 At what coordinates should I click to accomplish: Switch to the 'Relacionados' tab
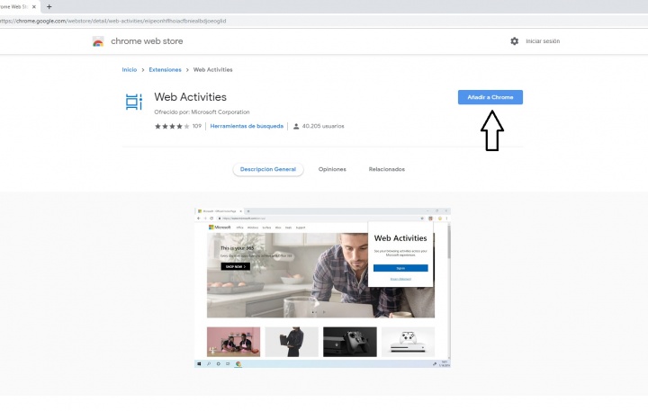387,169
